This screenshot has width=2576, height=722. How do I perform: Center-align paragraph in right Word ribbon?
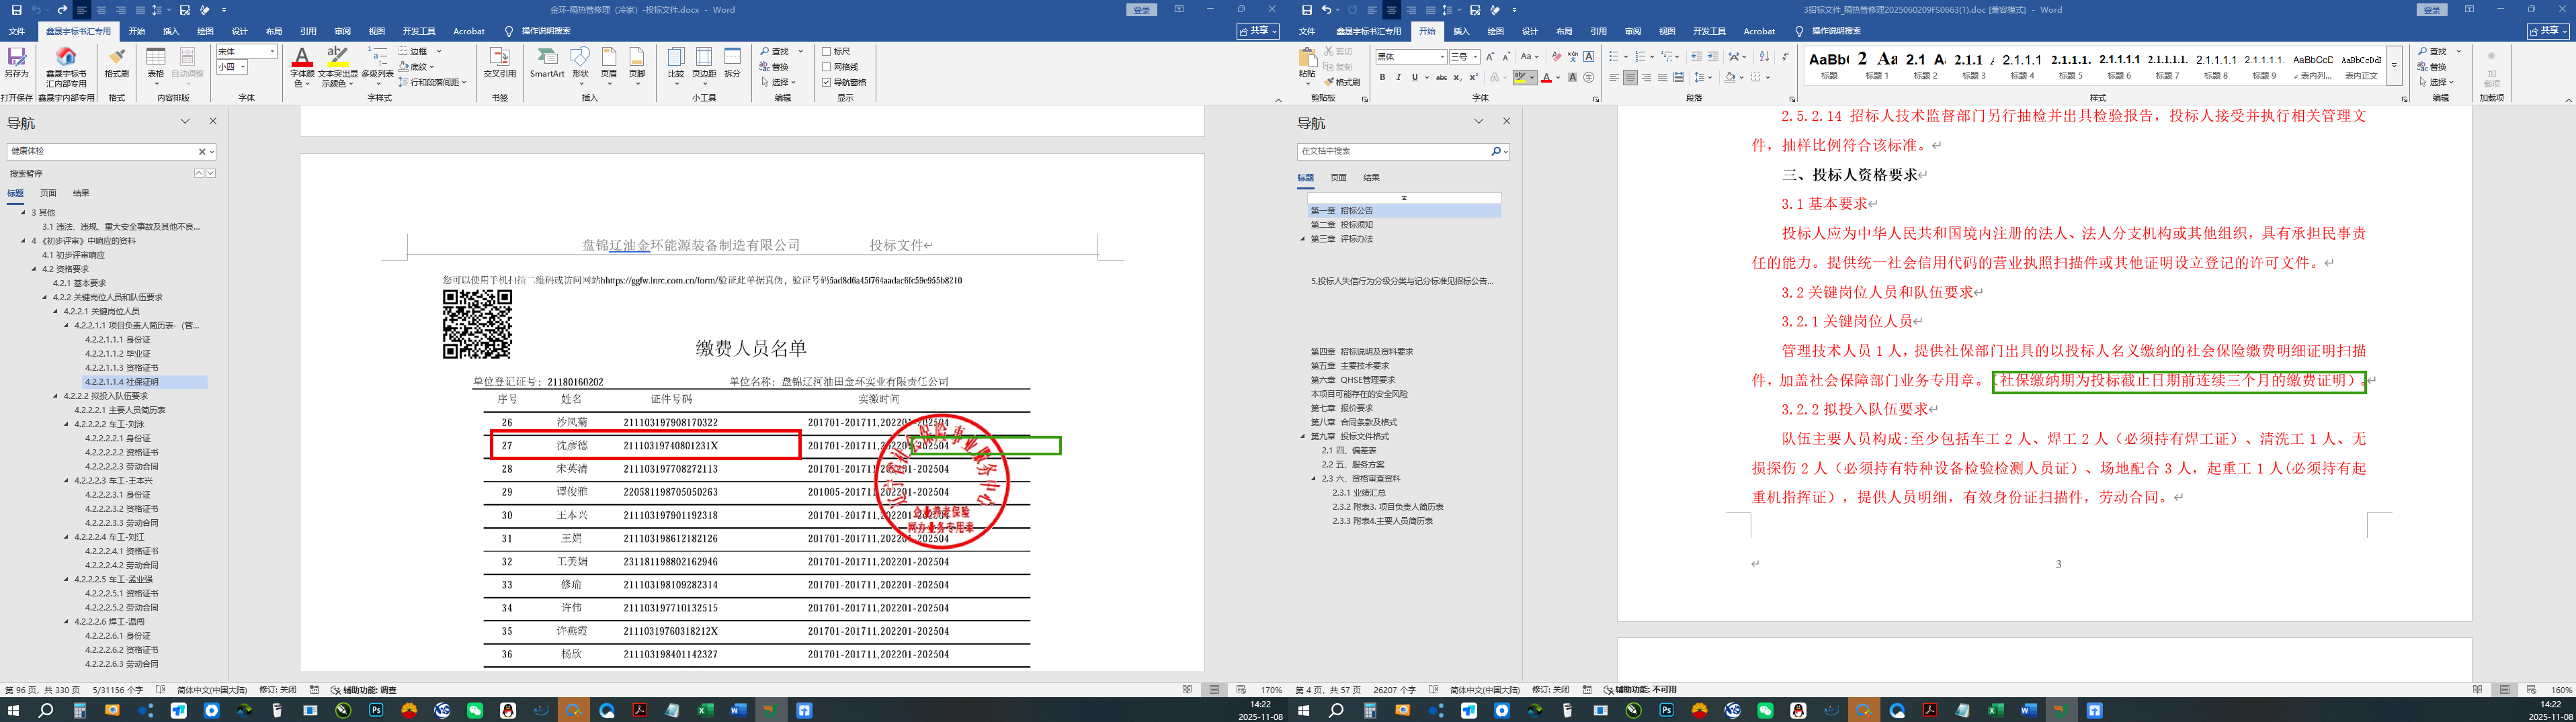1630,77
